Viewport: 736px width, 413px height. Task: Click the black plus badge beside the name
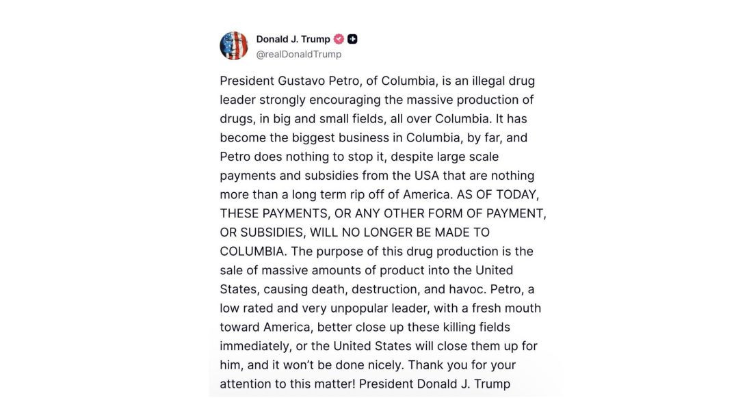pos(352,39)
